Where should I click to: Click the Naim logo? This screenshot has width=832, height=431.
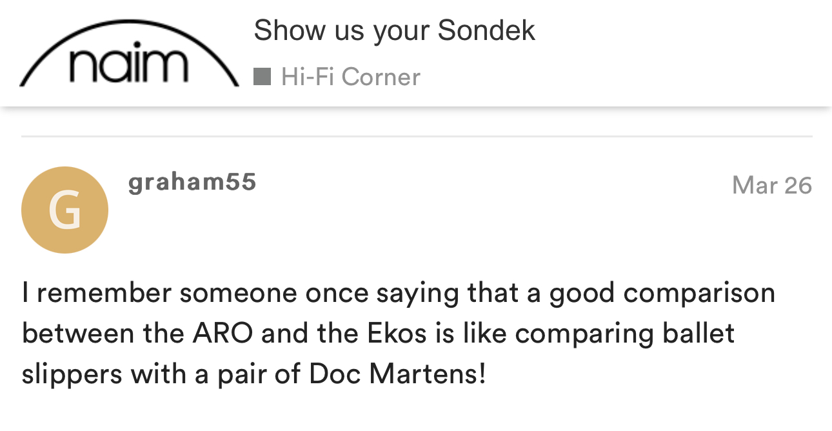pos(129,56)
